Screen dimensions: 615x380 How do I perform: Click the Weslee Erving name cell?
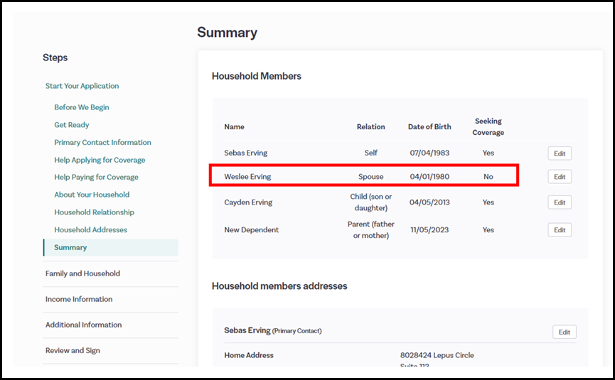(247, 177)
